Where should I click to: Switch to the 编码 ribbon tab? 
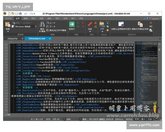coord(49,18)
